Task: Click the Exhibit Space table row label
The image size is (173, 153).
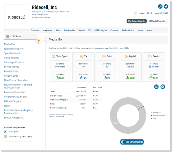Action: tap(56, 96)
